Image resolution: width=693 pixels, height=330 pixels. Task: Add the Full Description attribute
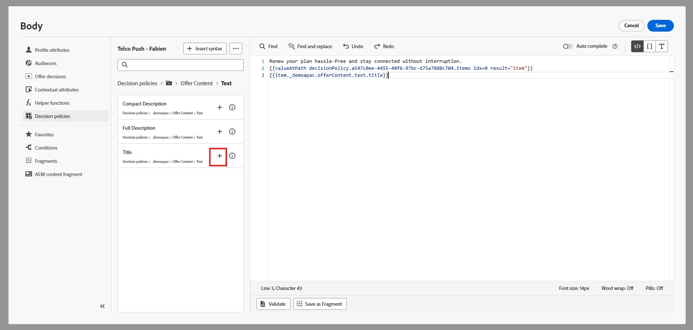[x=220, y=132]
